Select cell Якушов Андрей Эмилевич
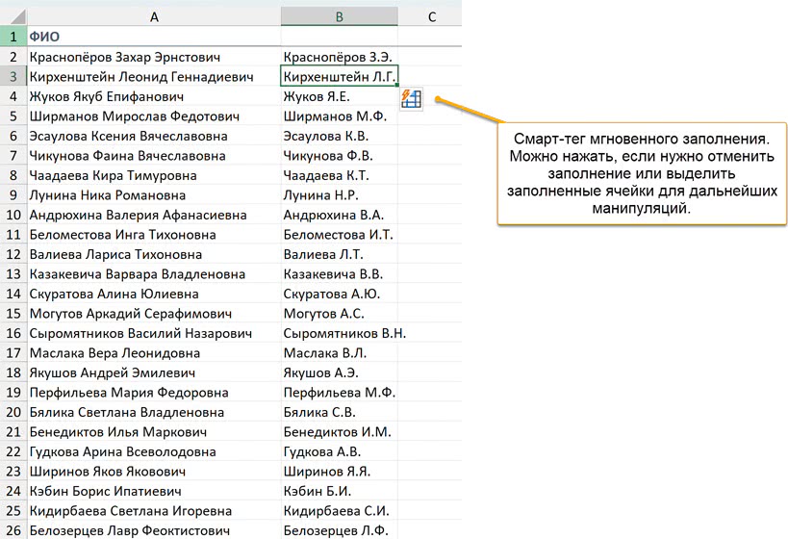This screenshot has width=788, height=539. [154, 372]
